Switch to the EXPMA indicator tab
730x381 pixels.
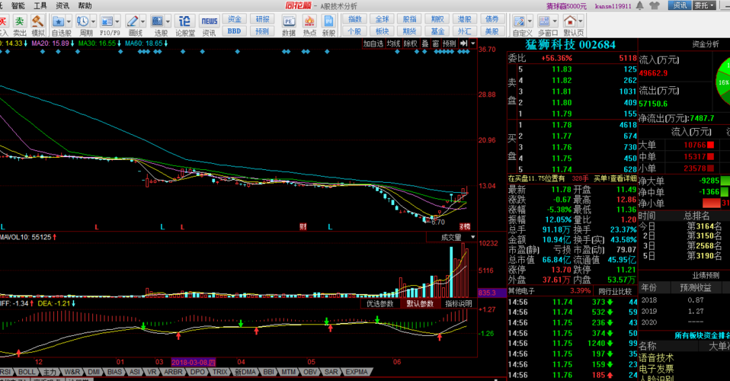pyautogui.click(x=357, y=372)
